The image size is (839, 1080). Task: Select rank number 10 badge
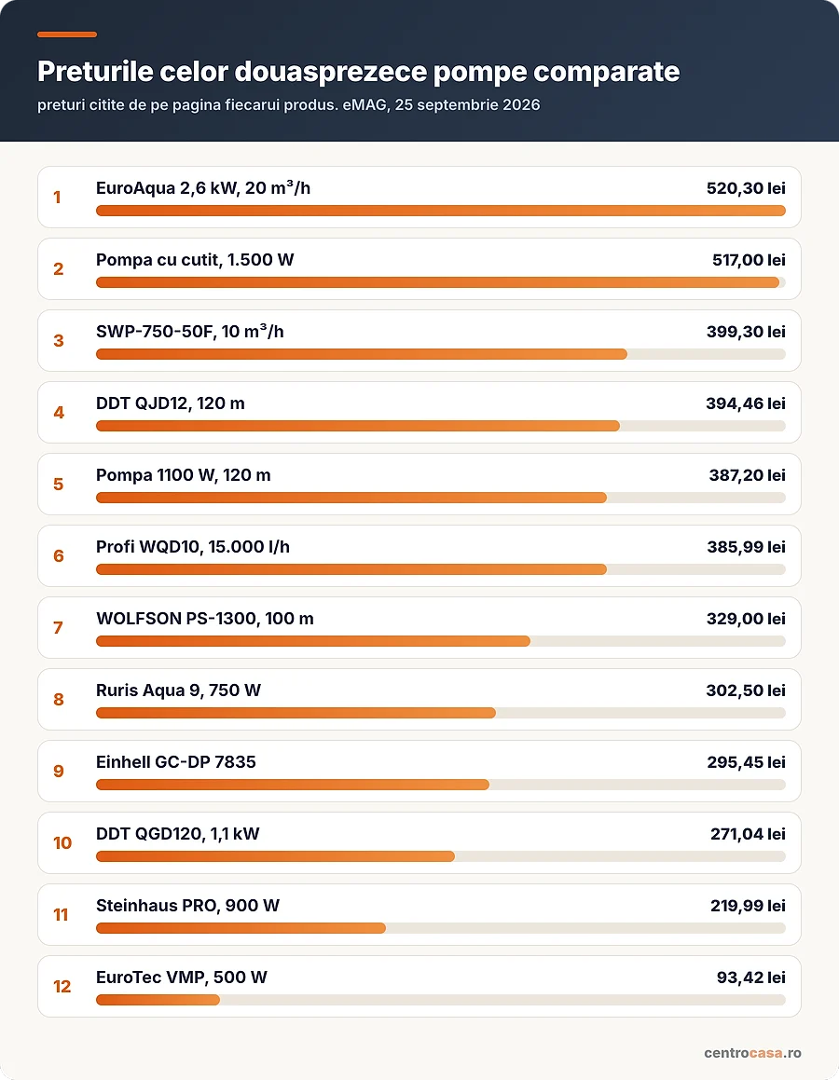(x=62, y=843)
